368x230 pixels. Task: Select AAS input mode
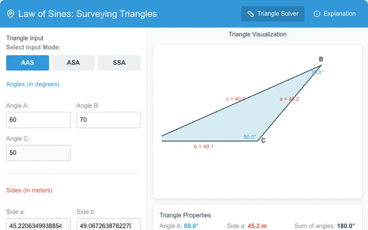[x=28, y=62]
